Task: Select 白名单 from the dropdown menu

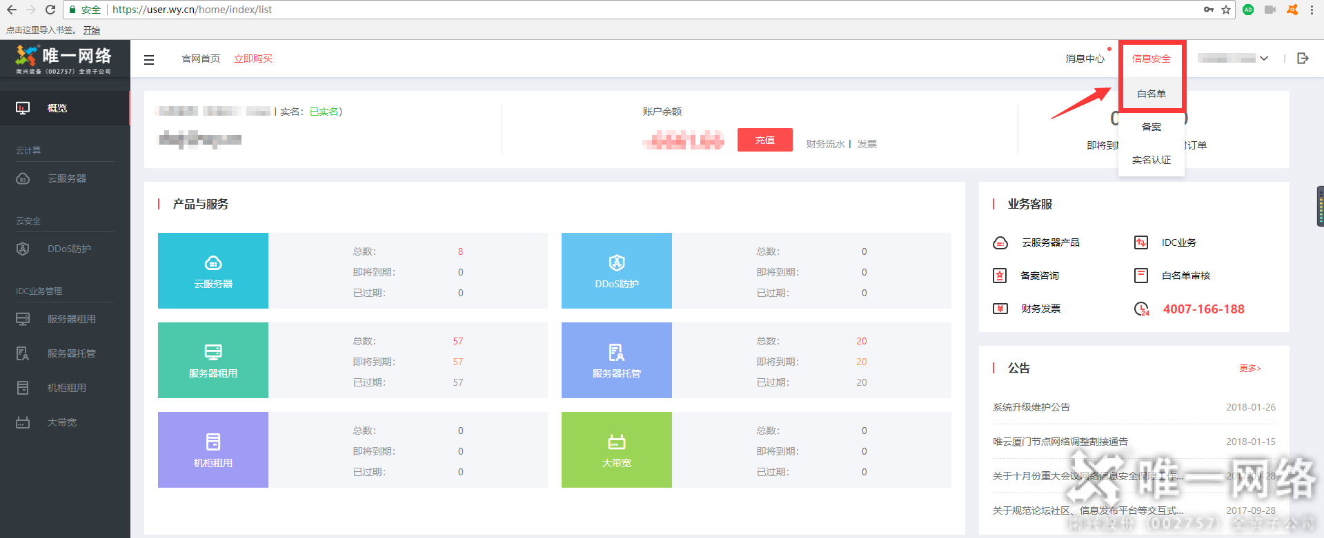Action: pyautogui.click(x=1151, y=94)
